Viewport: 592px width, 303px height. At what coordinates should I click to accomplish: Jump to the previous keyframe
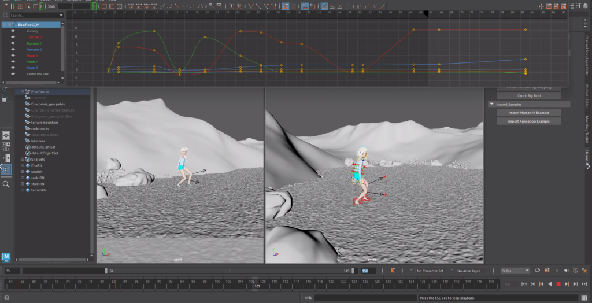[541, 284]
